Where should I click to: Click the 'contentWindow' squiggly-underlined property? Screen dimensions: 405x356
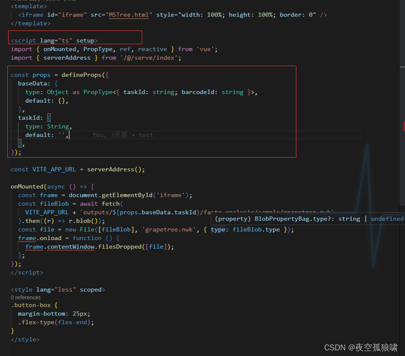tap(72, 246)
